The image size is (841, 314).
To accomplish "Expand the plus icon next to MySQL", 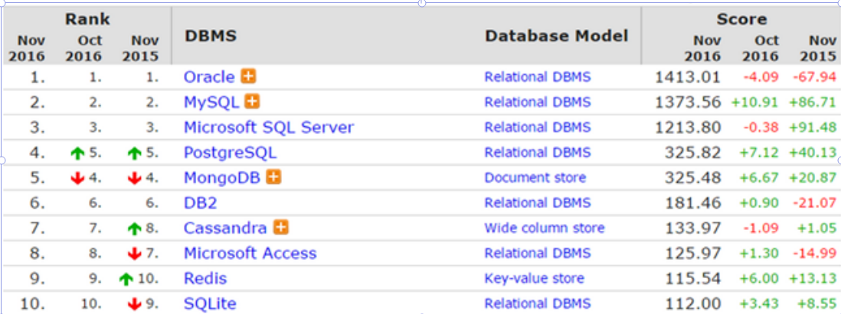I will (x=252, y=102).
